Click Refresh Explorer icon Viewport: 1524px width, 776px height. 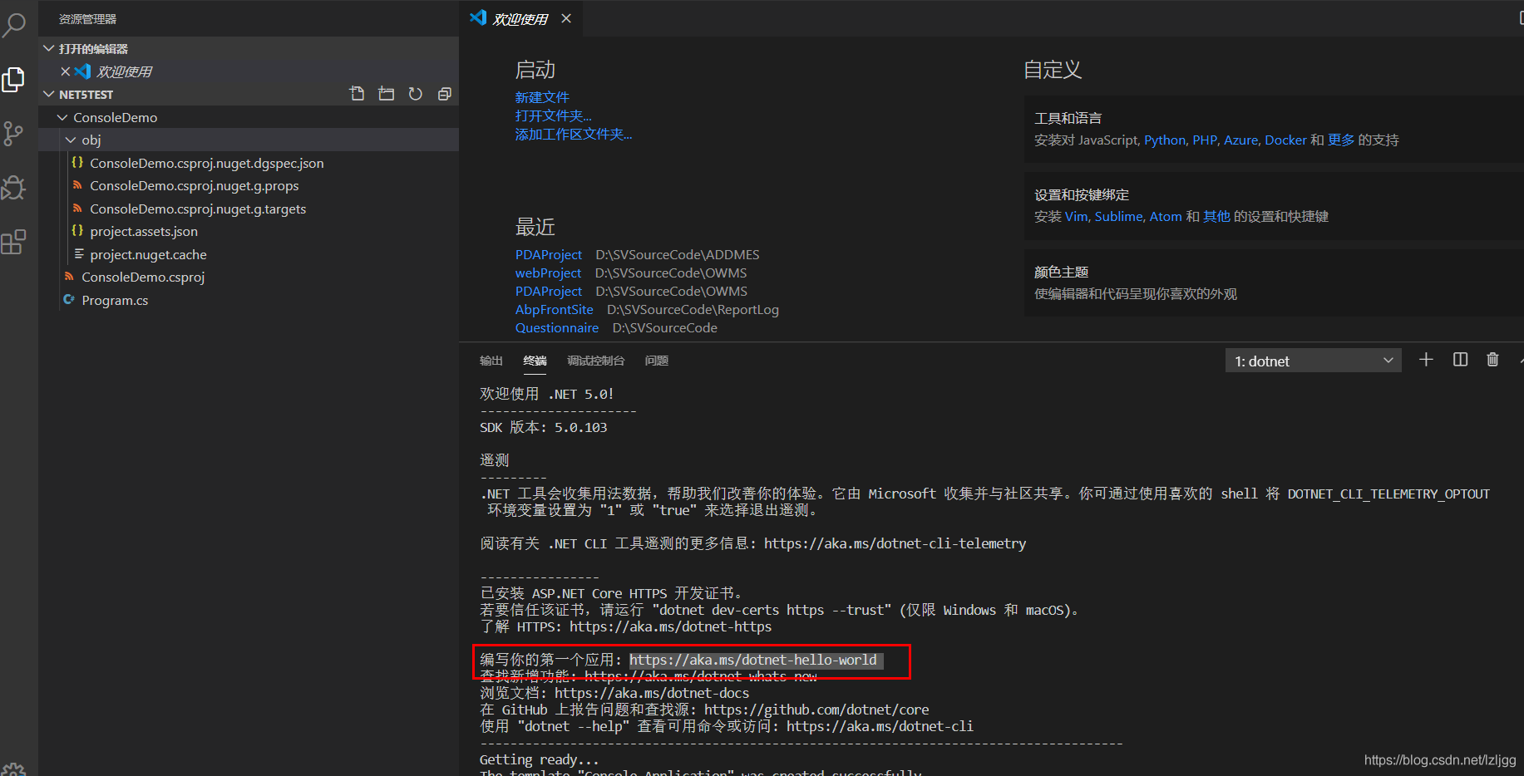(415, 94)
